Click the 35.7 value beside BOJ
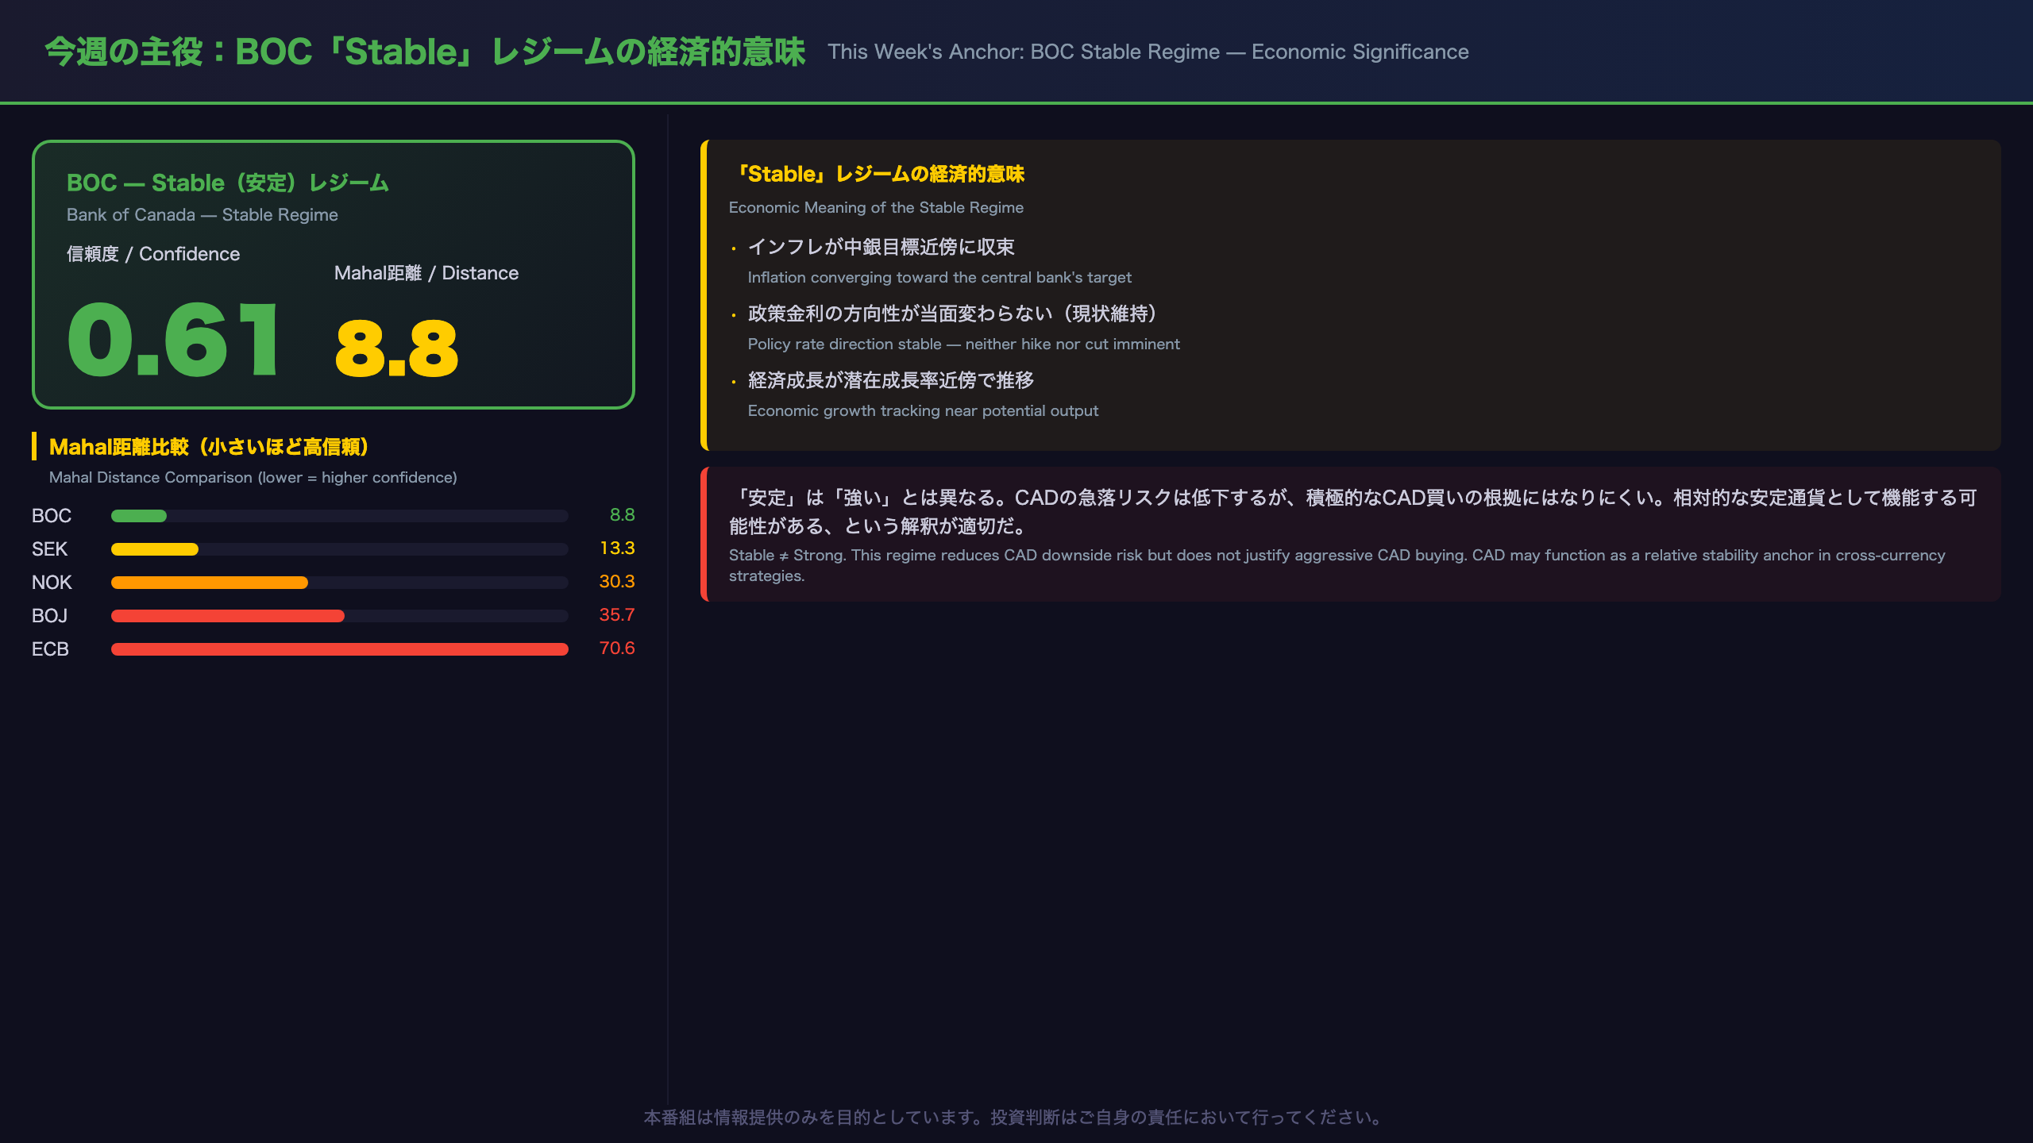This screenshot has height=1143, width=2033. [617, 615]
